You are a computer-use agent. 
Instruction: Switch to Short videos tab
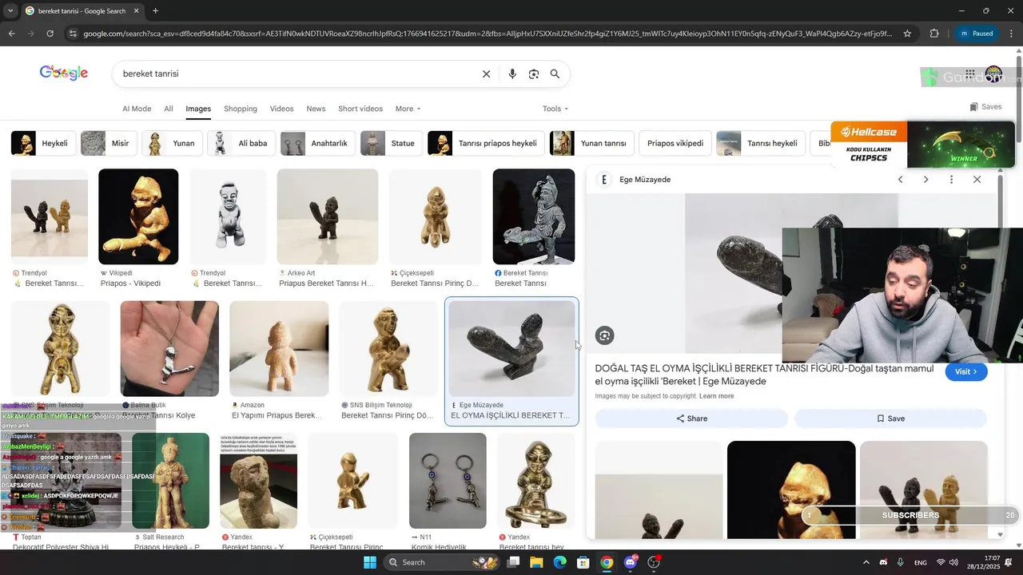[360, 109]
